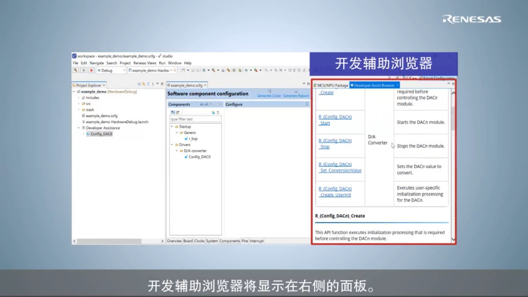The image size is (528, 297).
Task: Click the Save All toolbar icon
Action: [x=197, y=70]
